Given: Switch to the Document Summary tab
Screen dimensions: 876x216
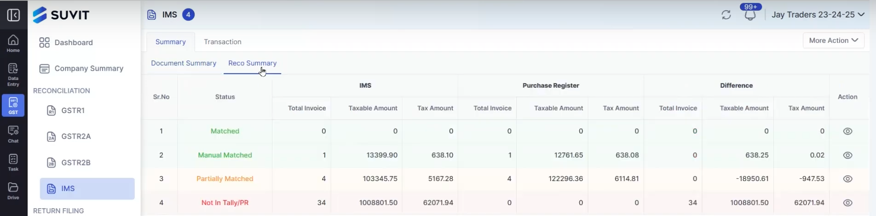Looking at the screenshot, I should pyautogui.click(x=184, y=63).
